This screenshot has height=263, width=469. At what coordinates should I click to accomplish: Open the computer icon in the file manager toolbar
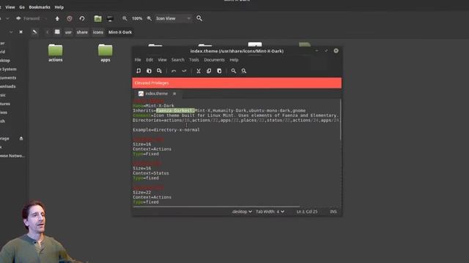(x=110, y=18)
